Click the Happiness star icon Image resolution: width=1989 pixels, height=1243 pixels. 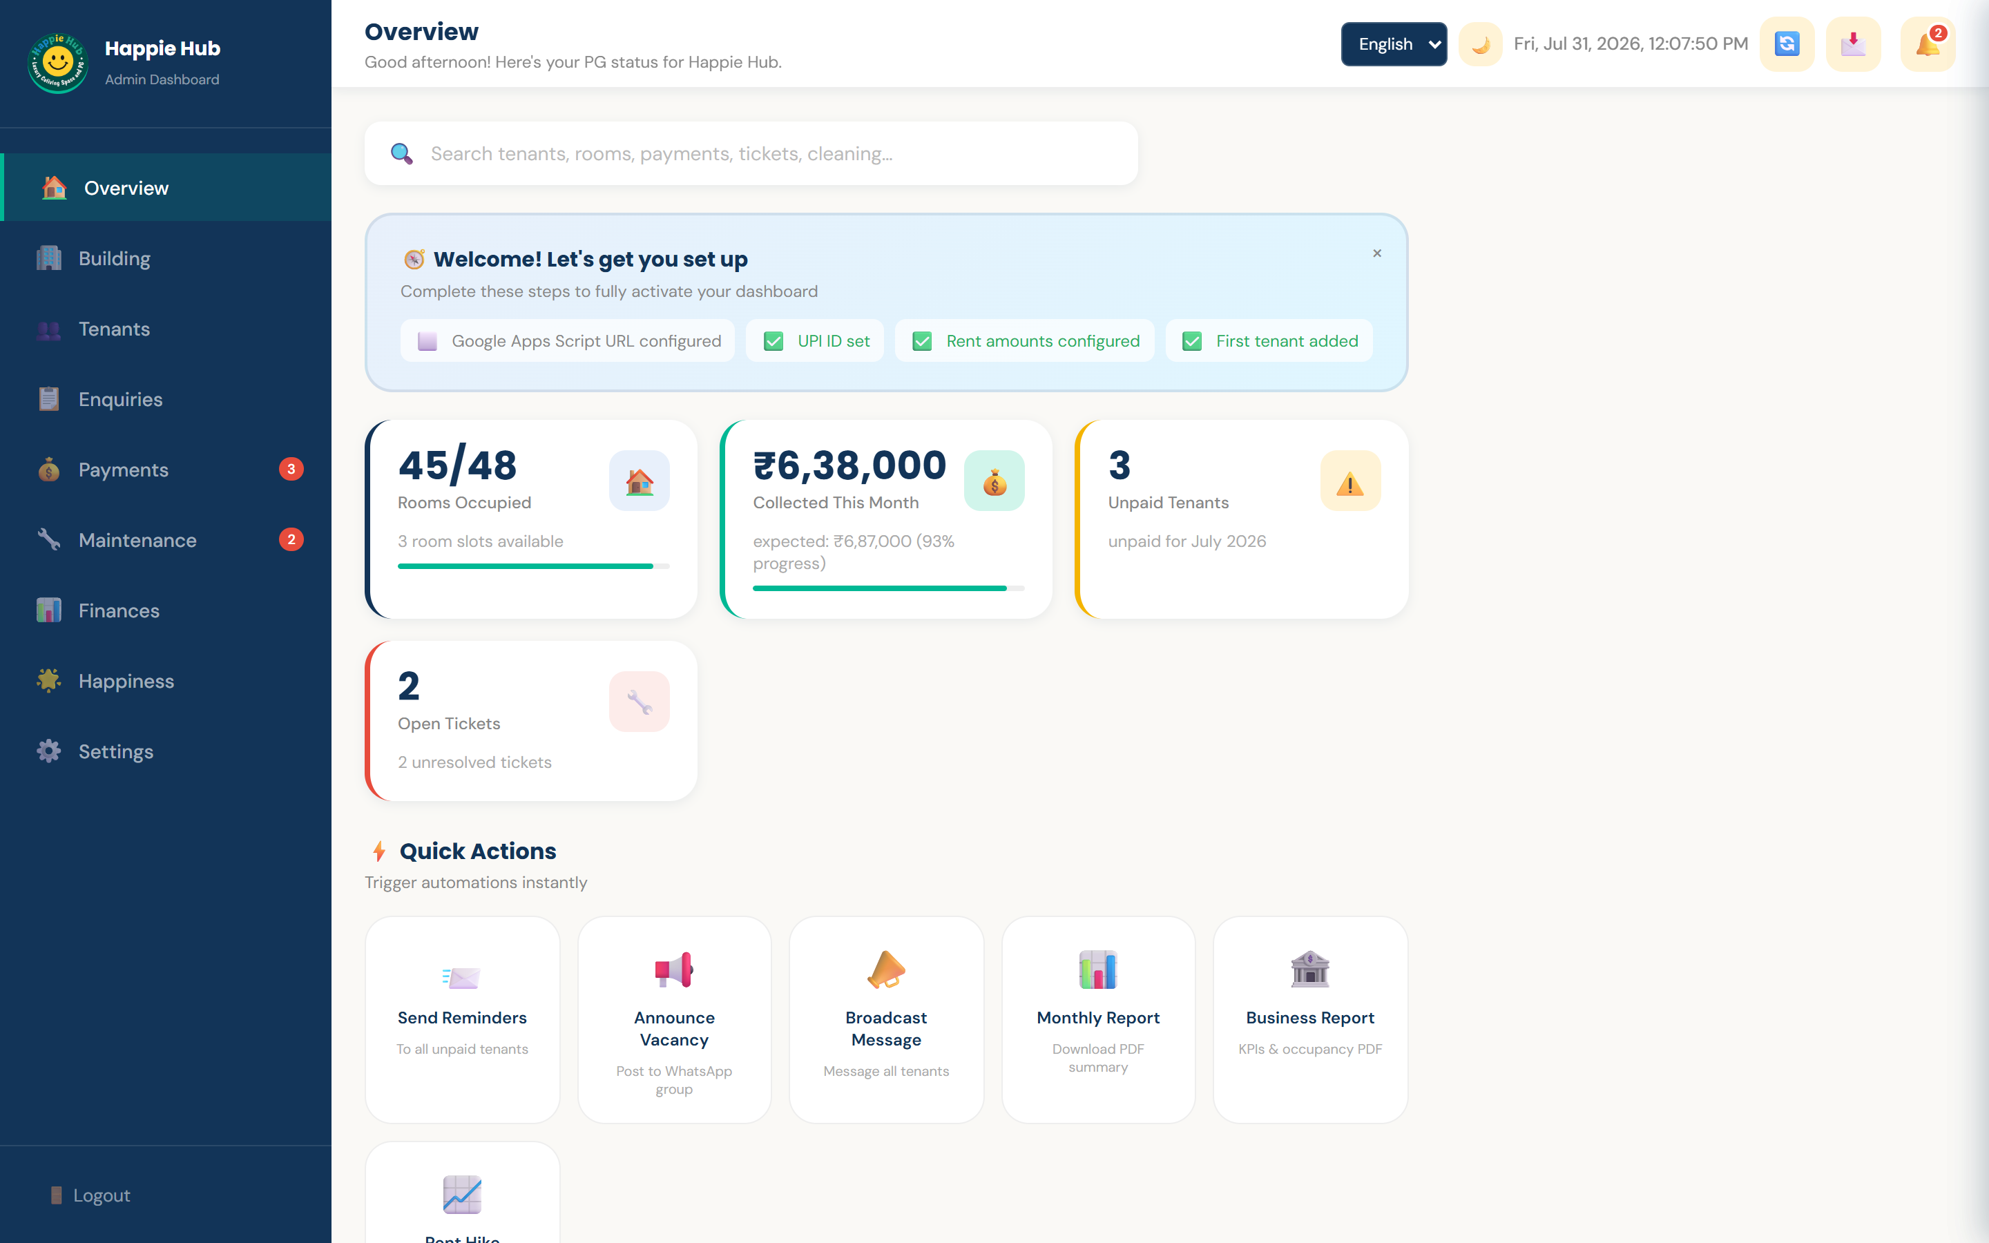tap(48, 681)
